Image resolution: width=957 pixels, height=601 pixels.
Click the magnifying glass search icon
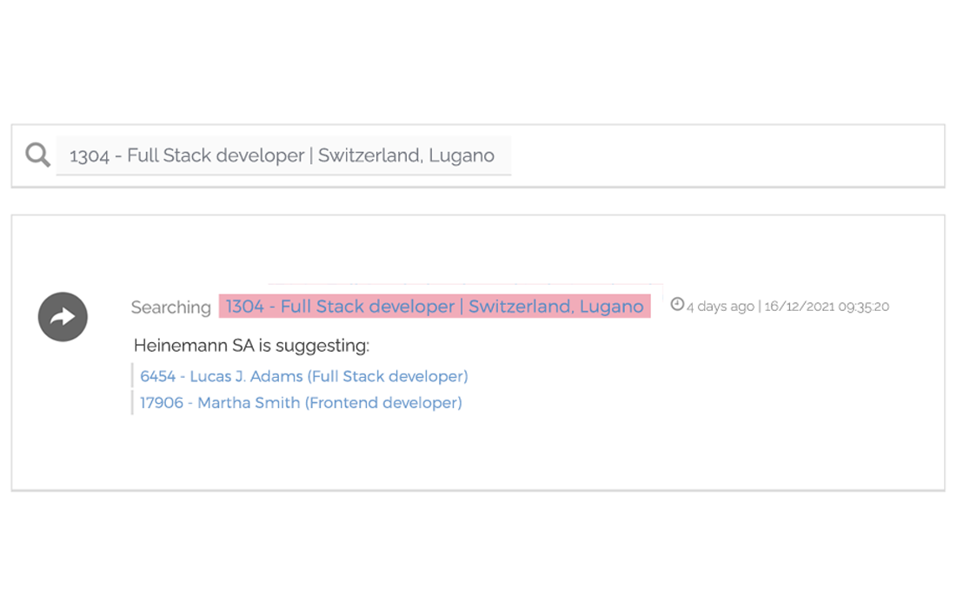(x=37, y=155)
